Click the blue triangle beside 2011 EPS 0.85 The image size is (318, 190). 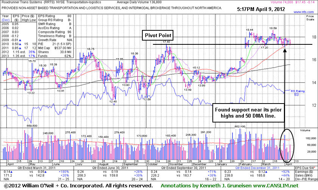coord(20,48)
